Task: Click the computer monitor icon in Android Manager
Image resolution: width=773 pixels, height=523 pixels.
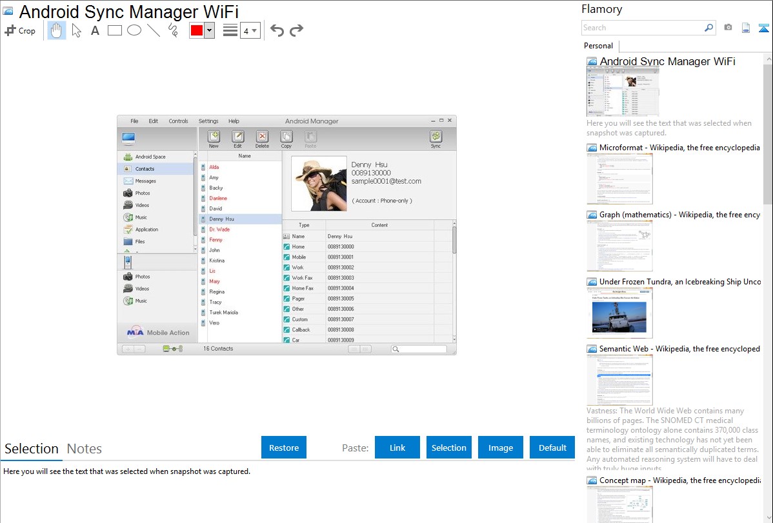Action: point(128,139)
